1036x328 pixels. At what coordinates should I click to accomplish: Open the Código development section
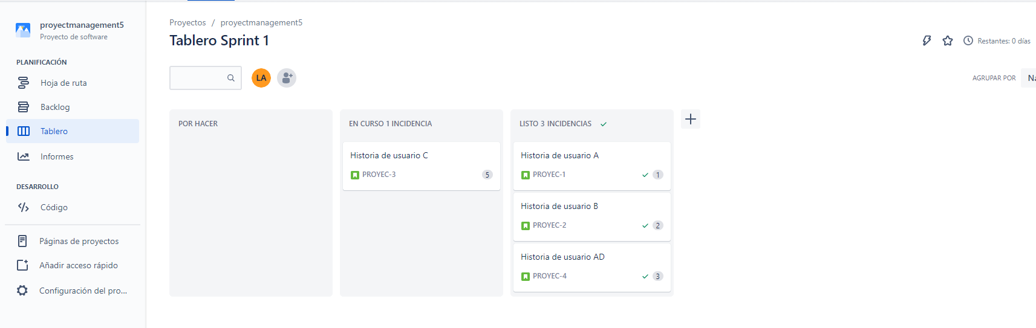coord(54,207)
